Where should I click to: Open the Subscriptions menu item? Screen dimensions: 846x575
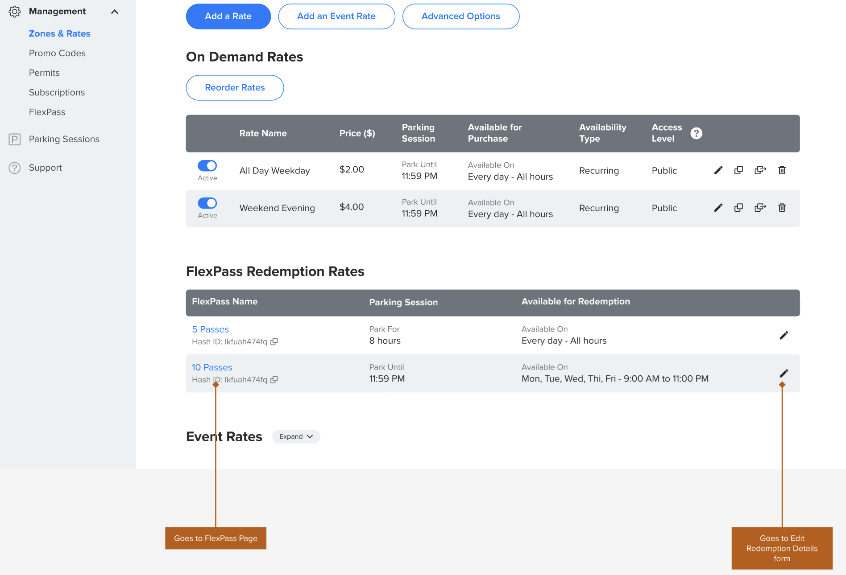pos(57,92)
